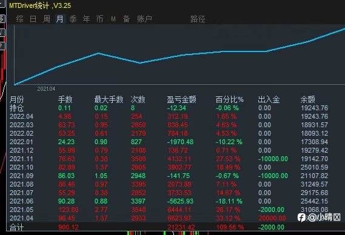345x235 pixels.
Task: Click the -10000.00 withdrawal in 2021.11 row
Action: [273, 159]
